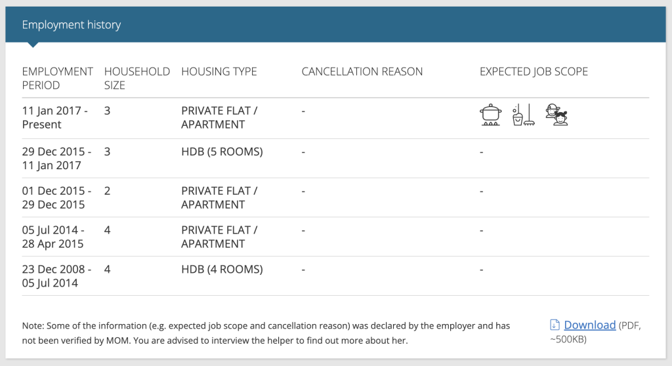
Task: Click the Expected Job Scope column header
Action: [534, 71]
